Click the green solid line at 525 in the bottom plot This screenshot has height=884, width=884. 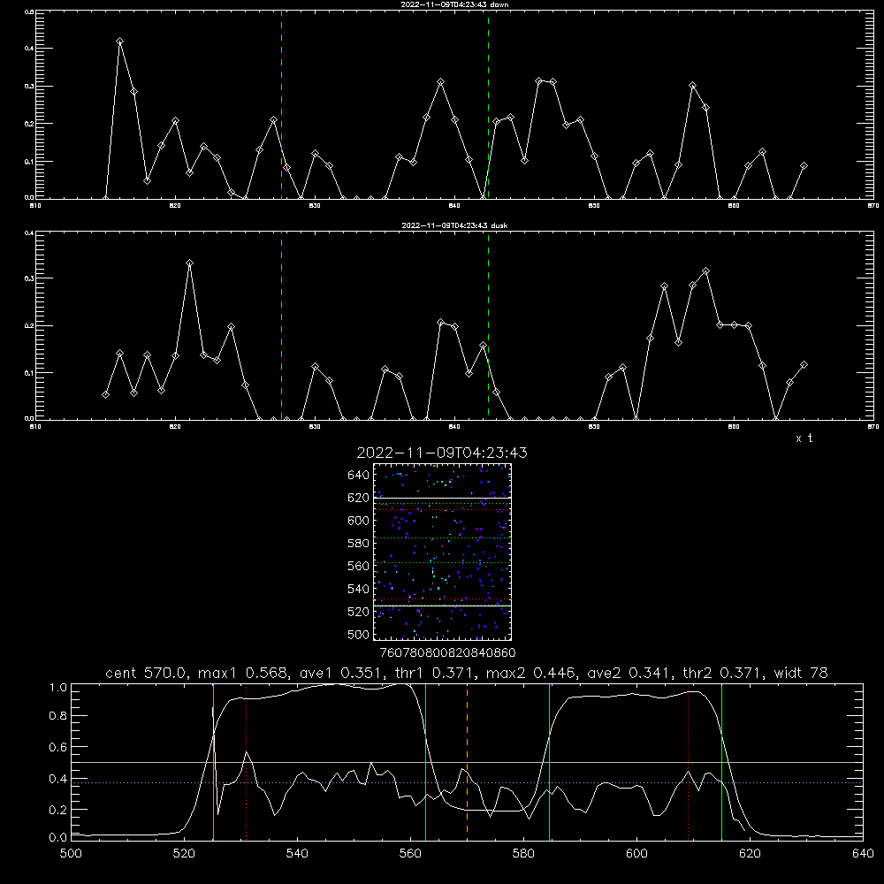click(x=213, y=761)
